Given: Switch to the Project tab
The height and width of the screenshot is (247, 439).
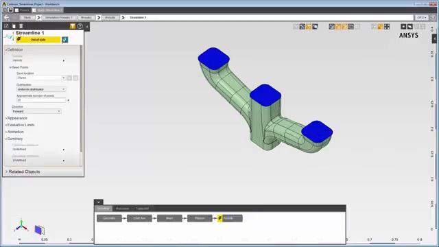Looking at the screenshot, I should pos(22,10).
